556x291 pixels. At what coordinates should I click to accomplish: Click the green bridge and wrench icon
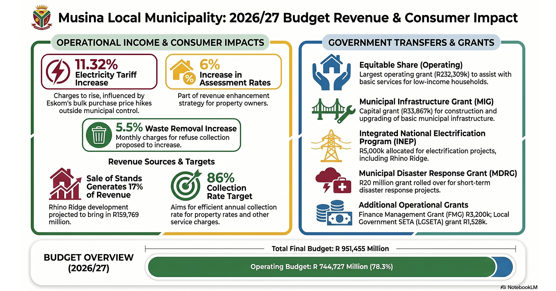pyautogui.click(x=334, y=110)
